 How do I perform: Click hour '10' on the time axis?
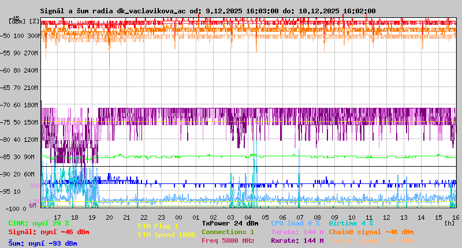tap(352, 217)
